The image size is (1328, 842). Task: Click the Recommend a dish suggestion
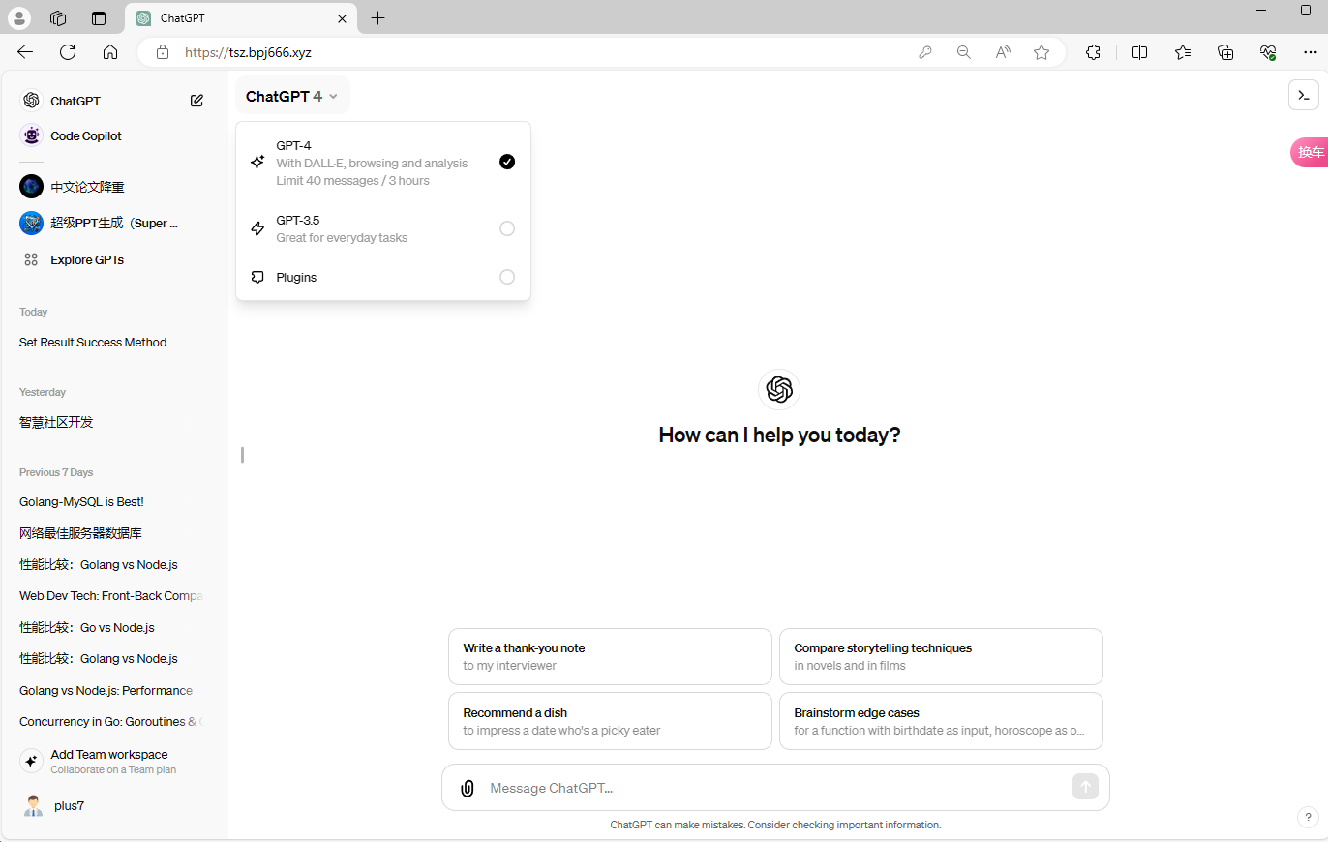[610, 721]
